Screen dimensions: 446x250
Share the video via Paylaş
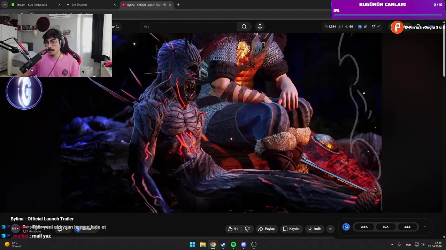tap(266, 229)
